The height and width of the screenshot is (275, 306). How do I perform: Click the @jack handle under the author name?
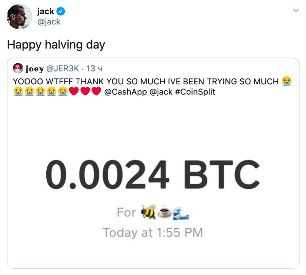(49, 22)
